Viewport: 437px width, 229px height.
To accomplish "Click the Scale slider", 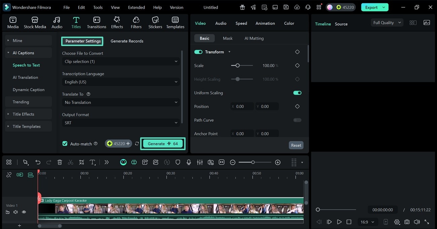I will coord(242,65).
